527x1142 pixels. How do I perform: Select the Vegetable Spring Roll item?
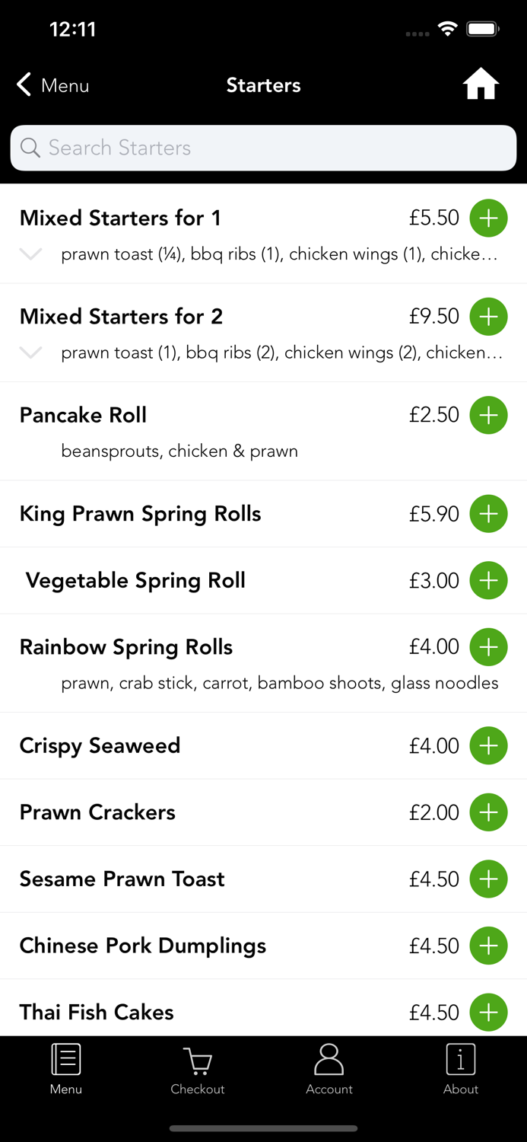coord(135,581)
